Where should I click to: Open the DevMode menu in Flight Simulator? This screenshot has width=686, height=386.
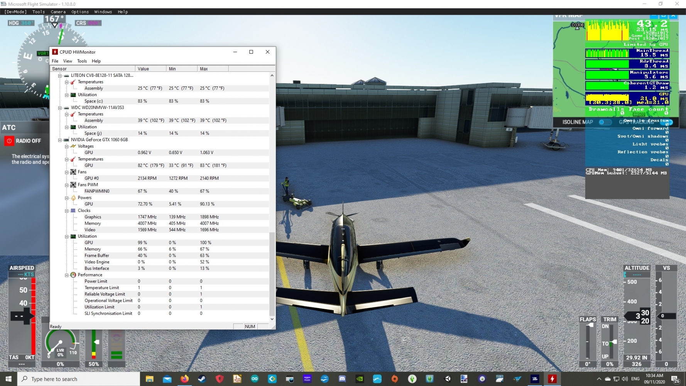(x=15, y=12)
